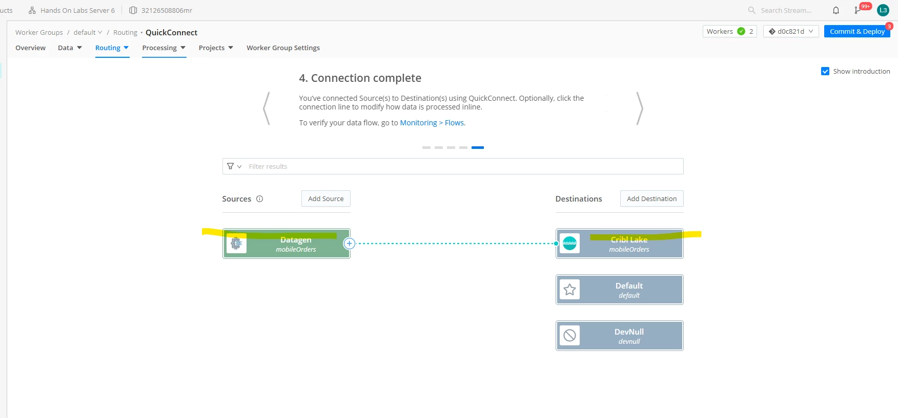Open the Processing menu

[x=164, y=48]
